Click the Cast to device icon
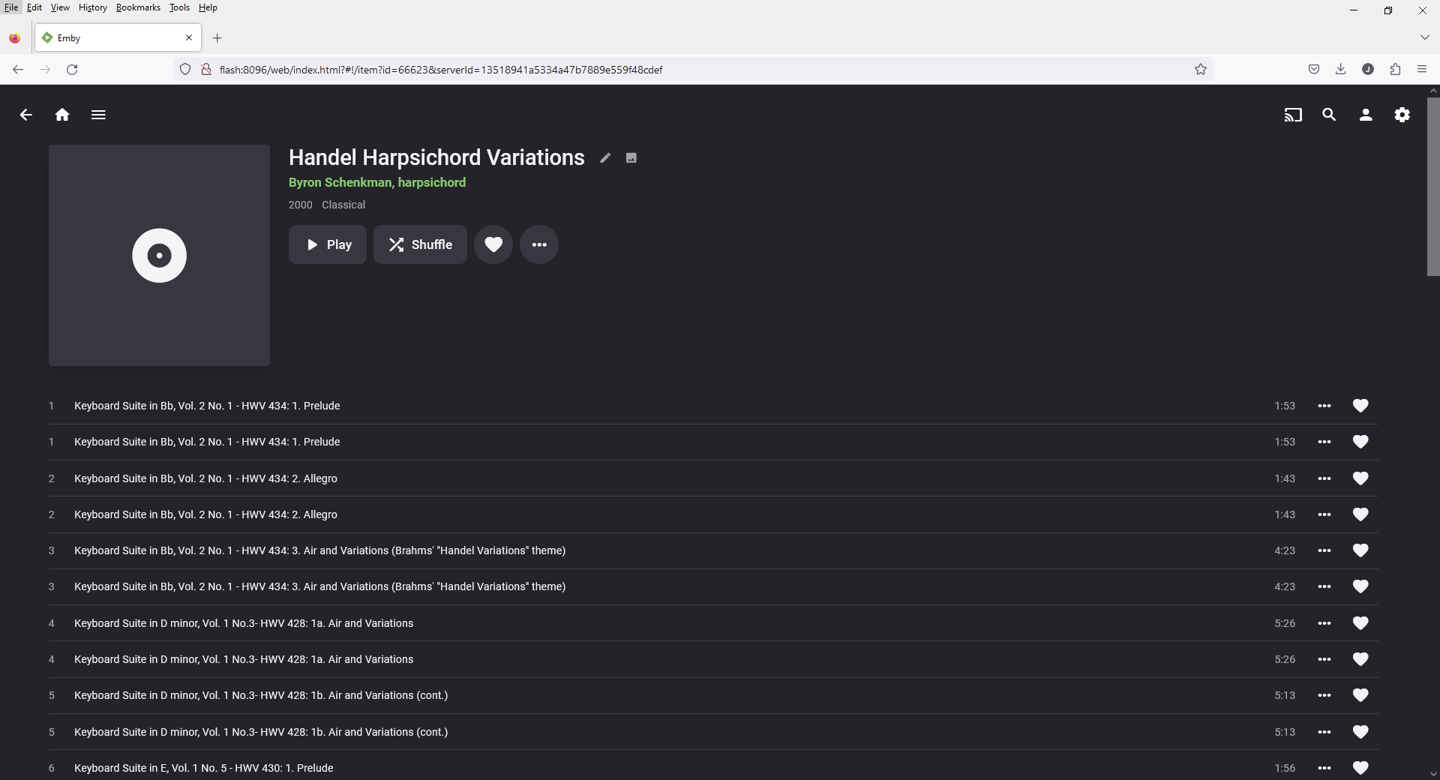 click(1293, 115)
